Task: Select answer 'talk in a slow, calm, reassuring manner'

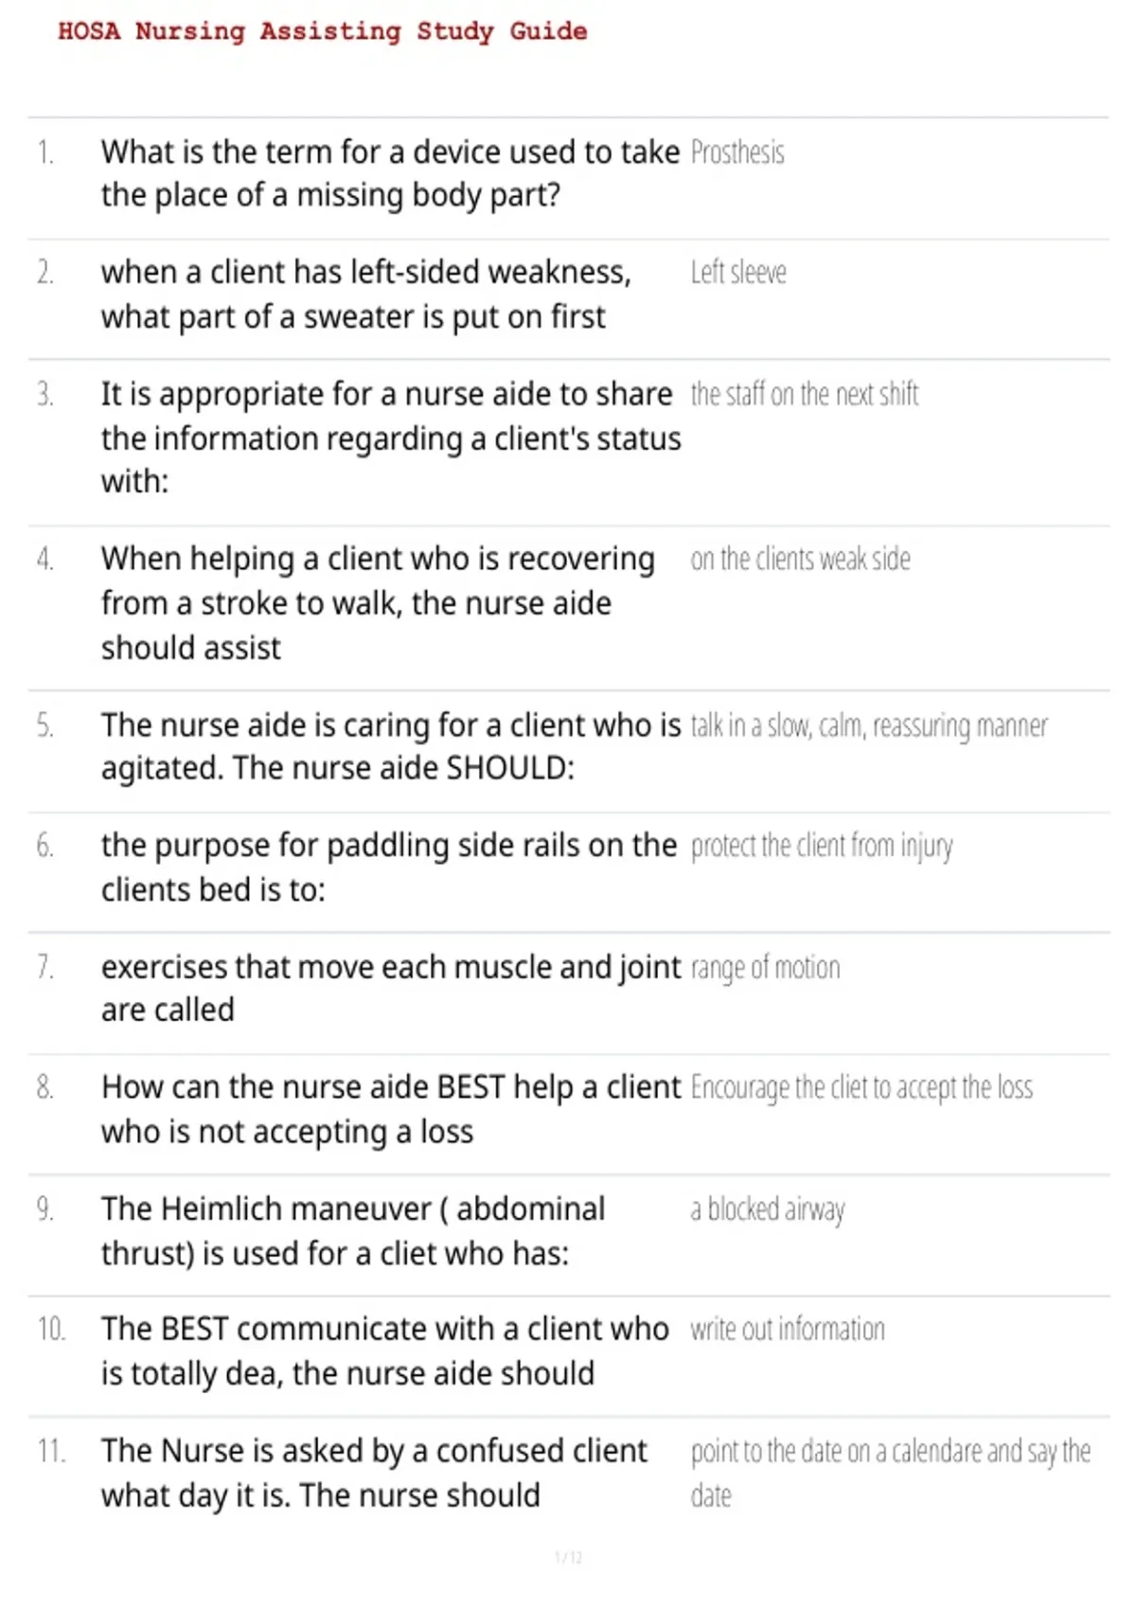Action: 869,726
